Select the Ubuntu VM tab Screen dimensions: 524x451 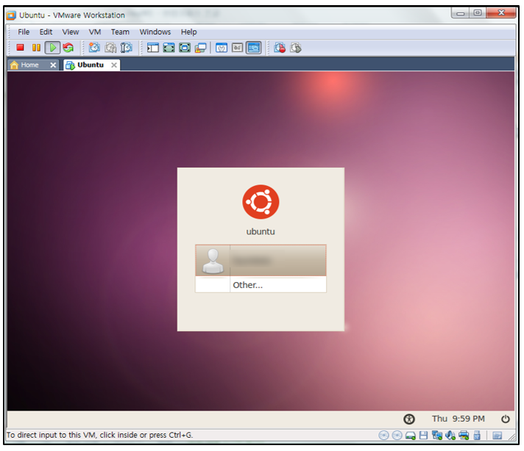[89, 65]
